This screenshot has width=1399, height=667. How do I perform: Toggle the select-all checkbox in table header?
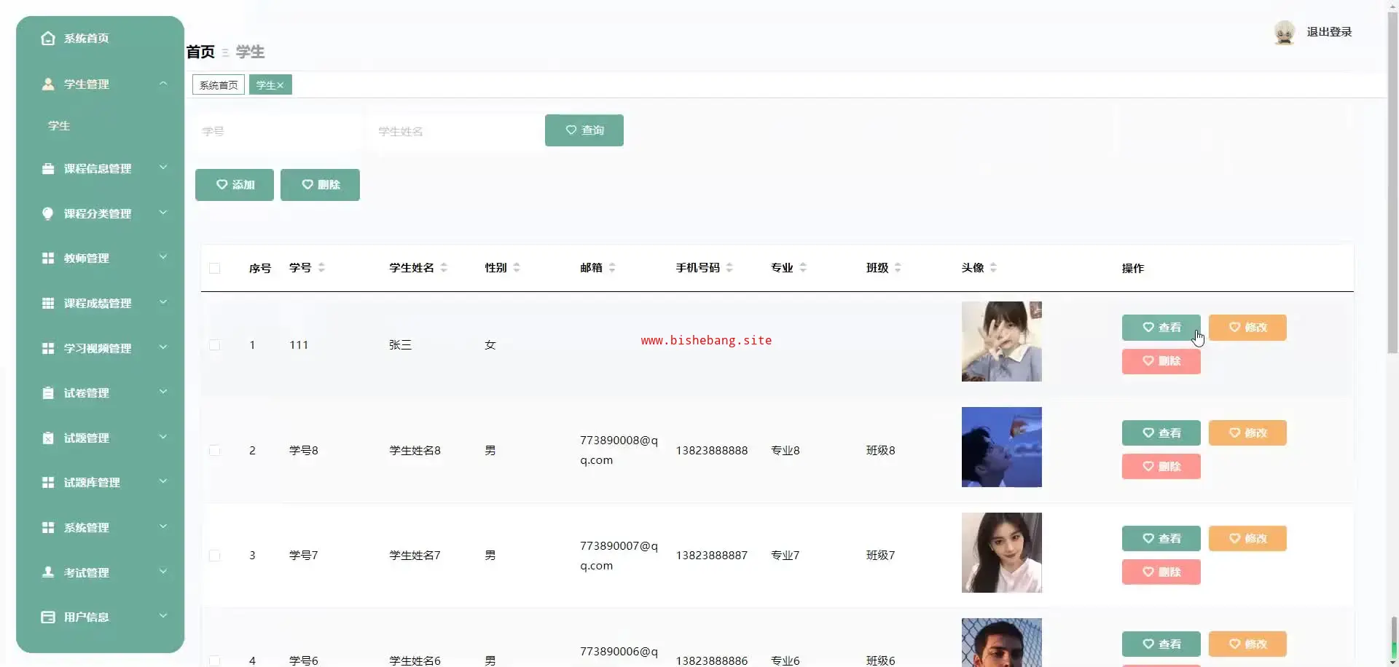pos(214,269)
